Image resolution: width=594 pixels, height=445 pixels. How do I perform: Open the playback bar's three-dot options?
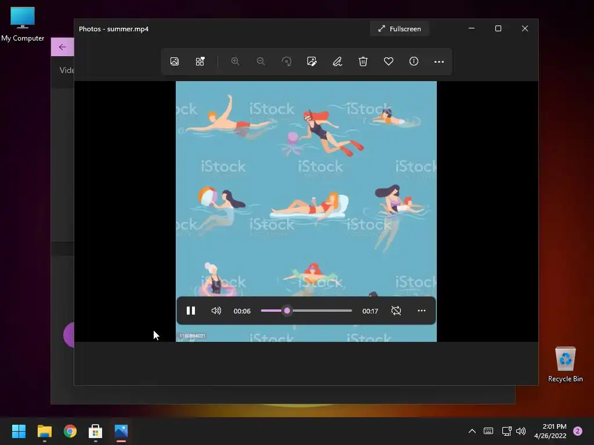pyautogui.click(x=422, y=311)
